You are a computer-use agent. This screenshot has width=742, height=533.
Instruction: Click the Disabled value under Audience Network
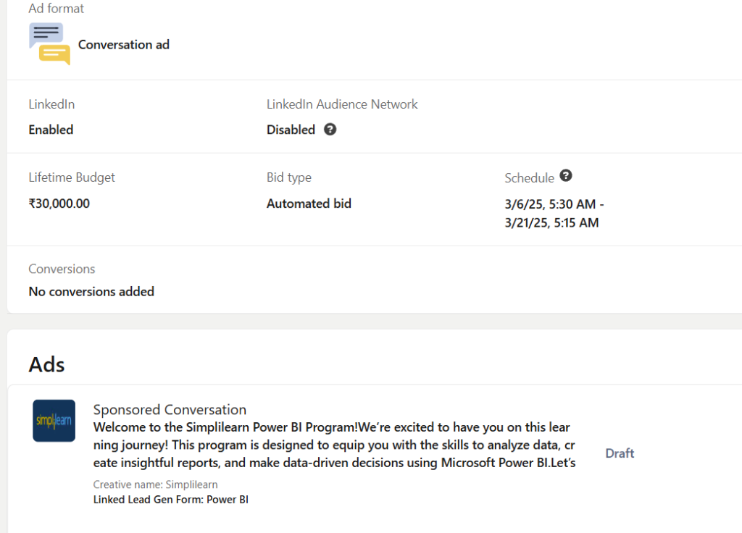click(291, 130)
